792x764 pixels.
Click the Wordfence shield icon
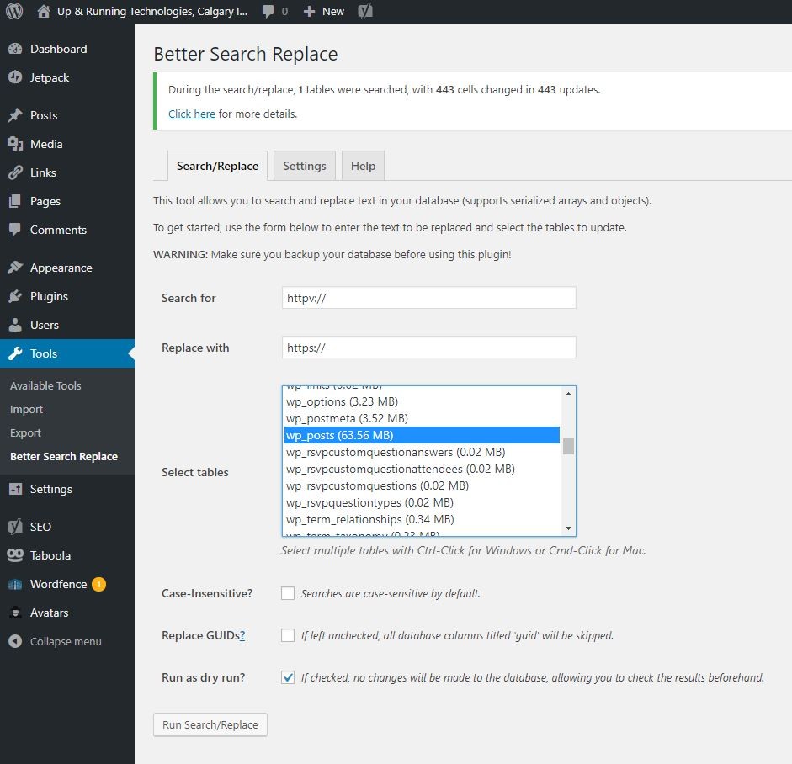[15, 584]
